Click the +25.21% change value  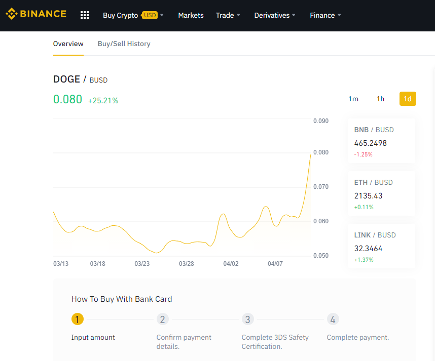coord(103,101)
